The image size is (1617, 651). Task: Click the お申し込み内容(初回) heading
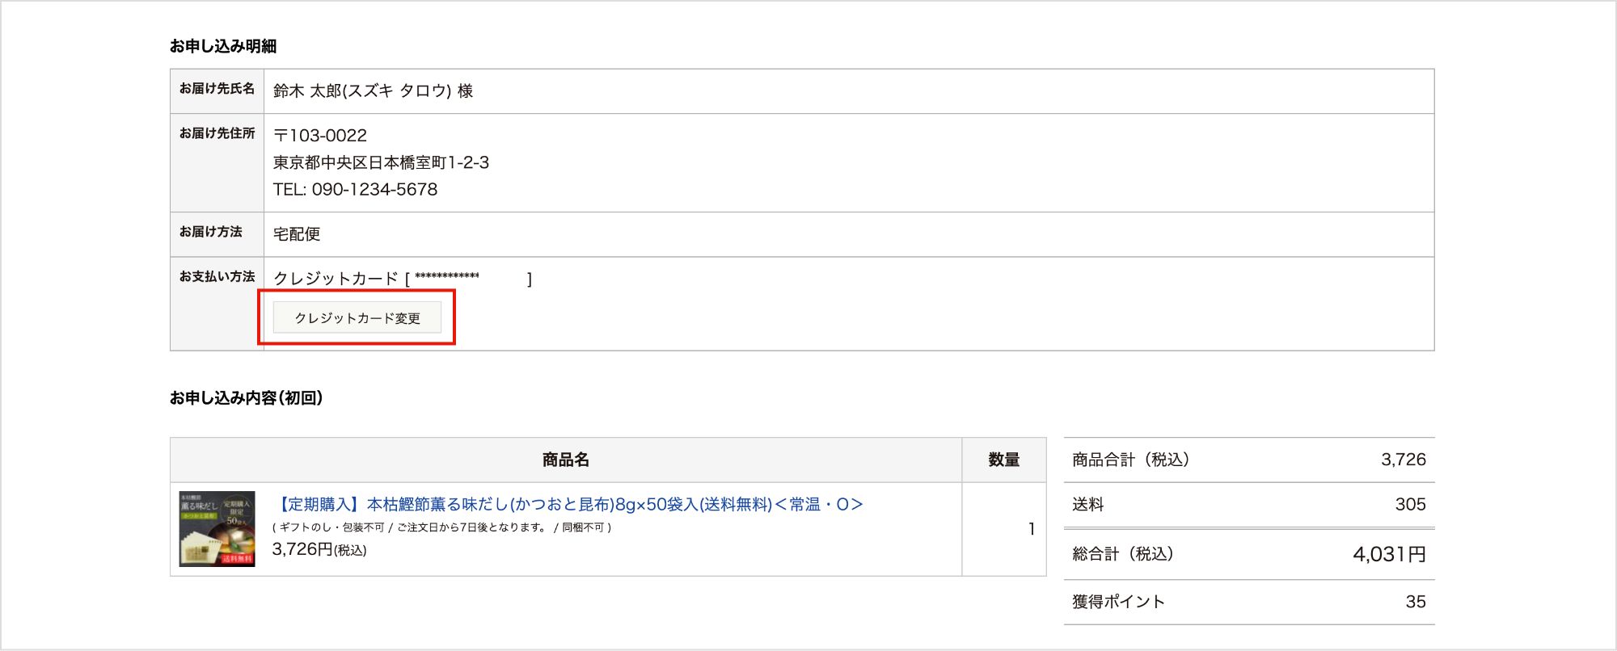(x=246, y=397)
